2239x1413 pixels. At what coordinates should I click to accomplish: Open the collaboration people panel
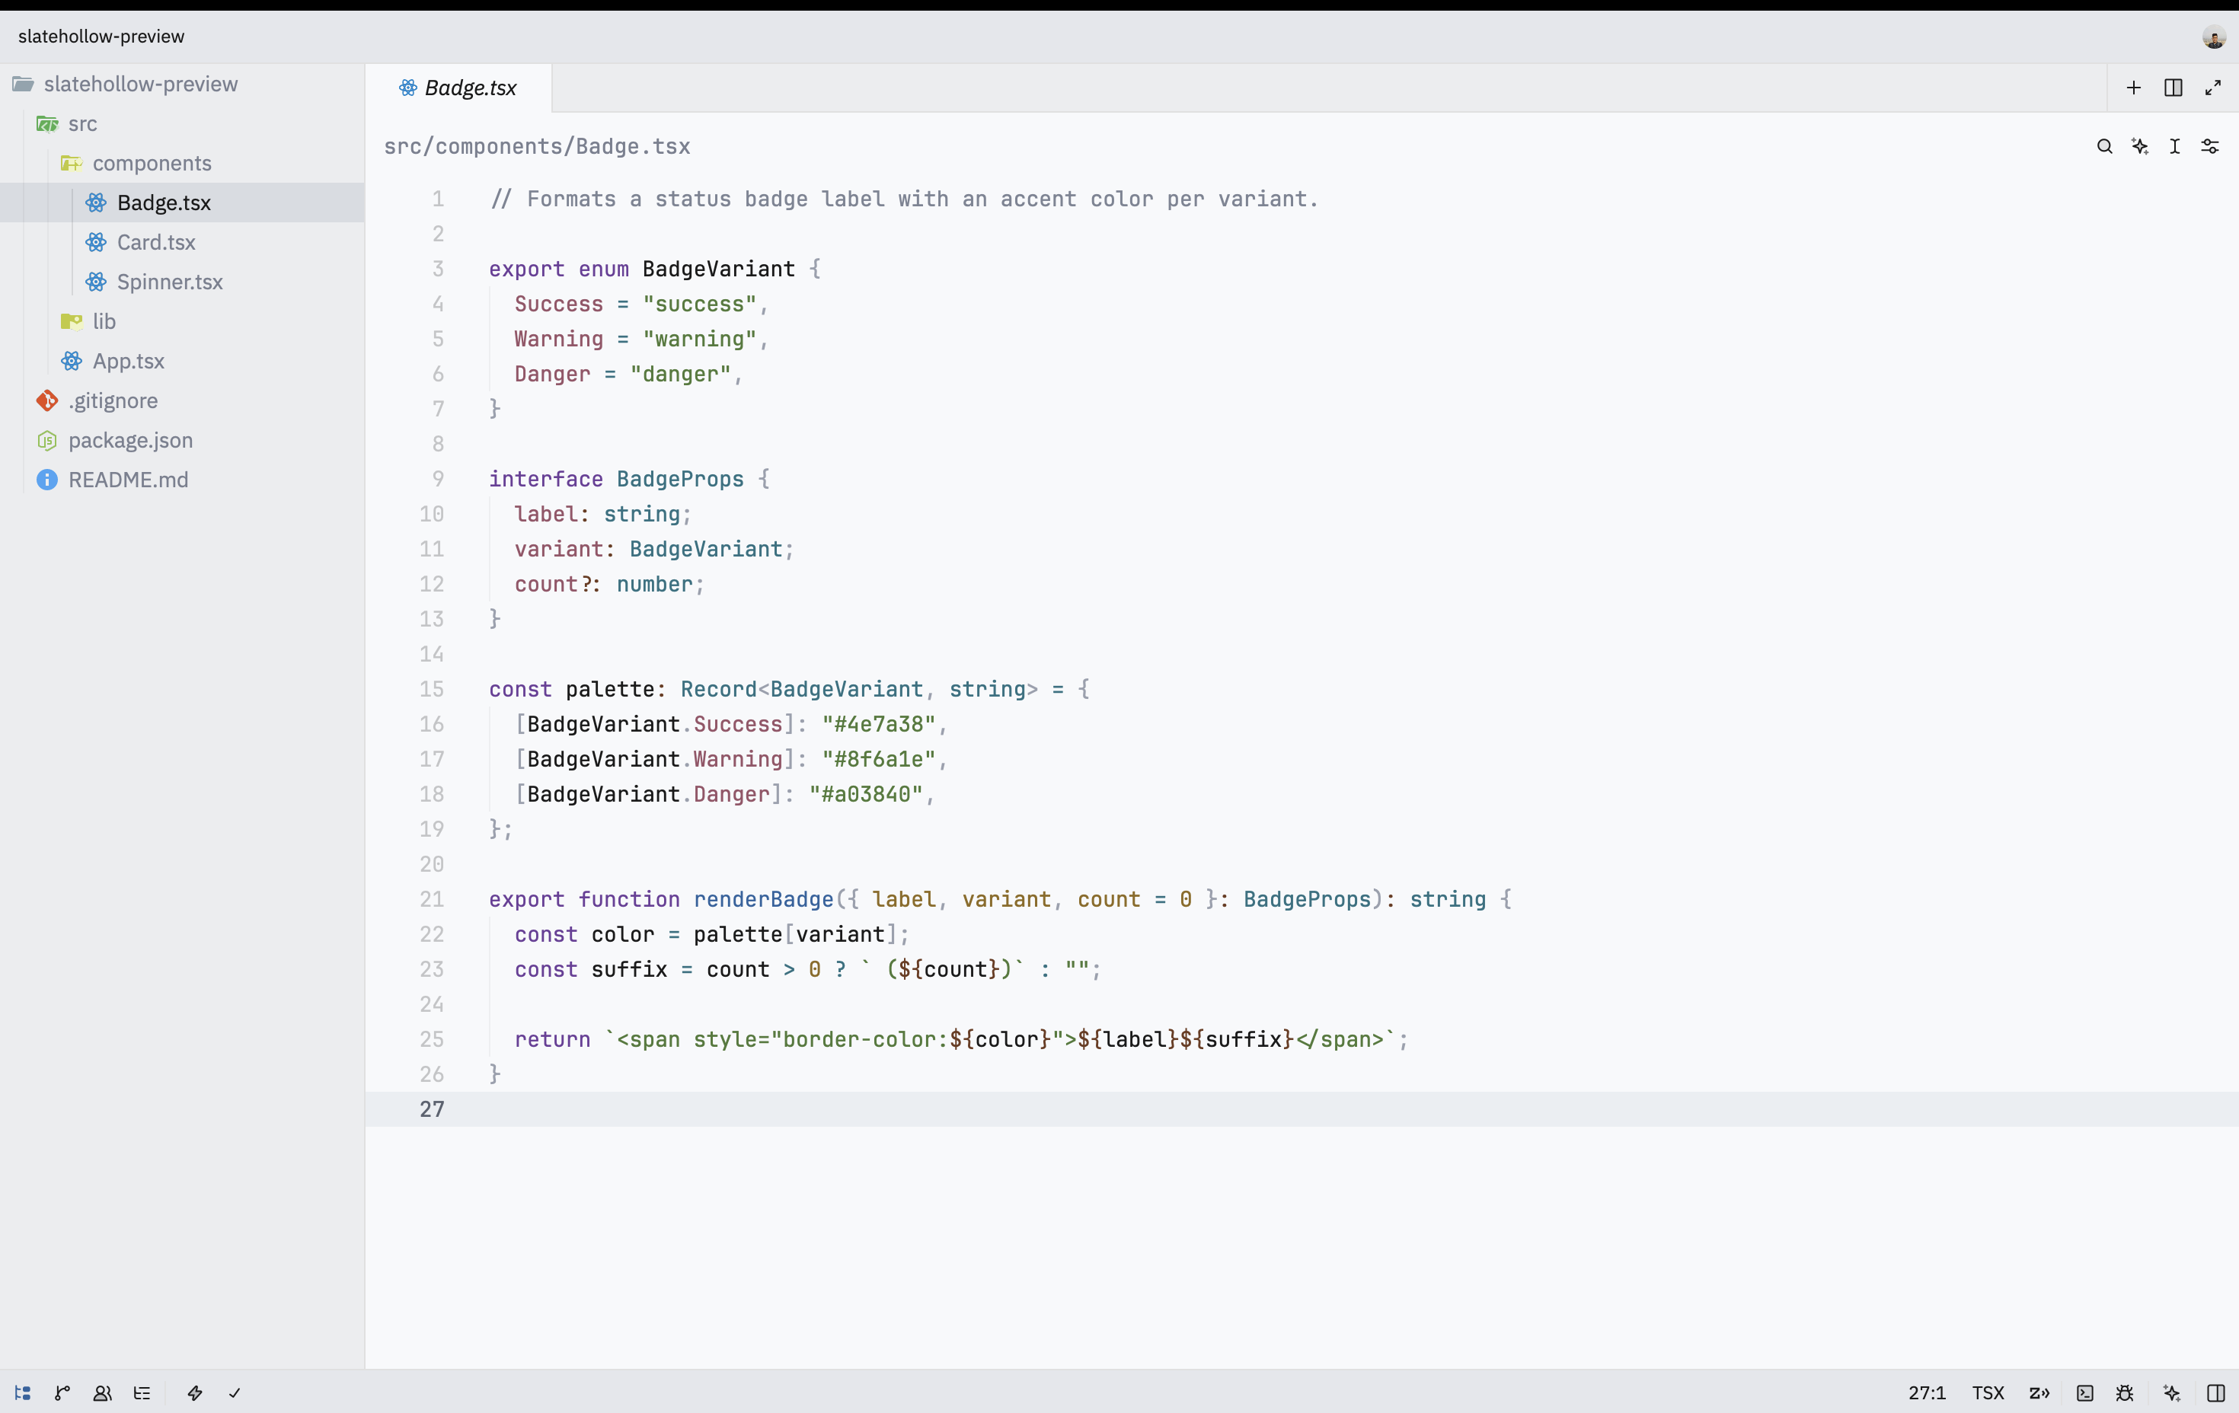point(102,1392)
